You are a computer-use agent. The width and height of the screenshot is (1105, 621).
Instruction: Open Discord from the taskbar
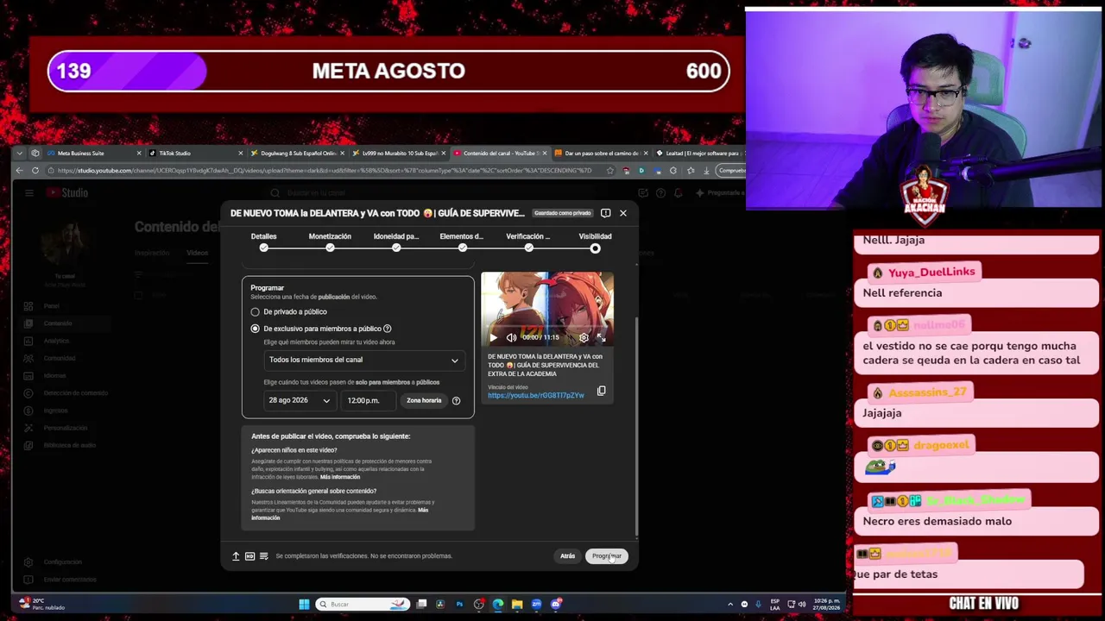tap(556, 604)
